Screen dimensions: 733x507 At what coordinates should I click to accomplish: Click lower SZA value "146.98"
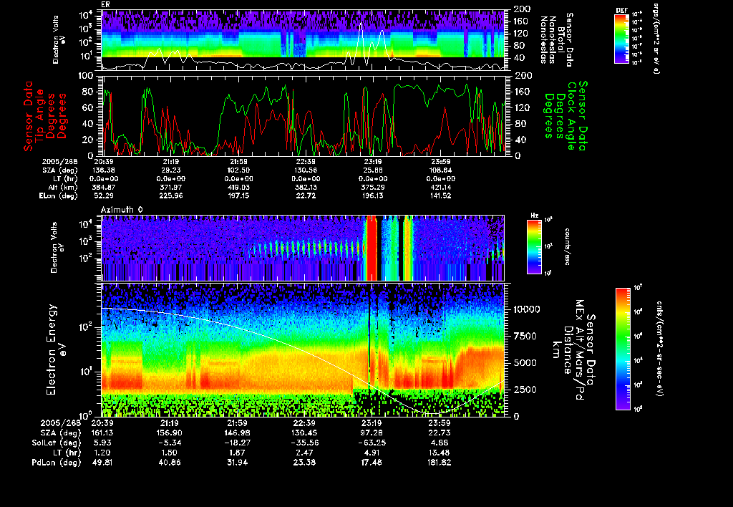coord(237,433)
